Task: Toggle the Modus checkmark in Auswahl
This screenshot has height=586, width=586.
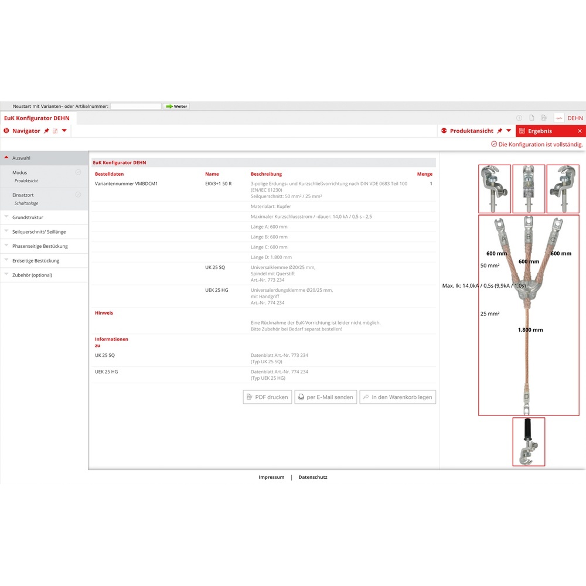Action: coord(78,172)
